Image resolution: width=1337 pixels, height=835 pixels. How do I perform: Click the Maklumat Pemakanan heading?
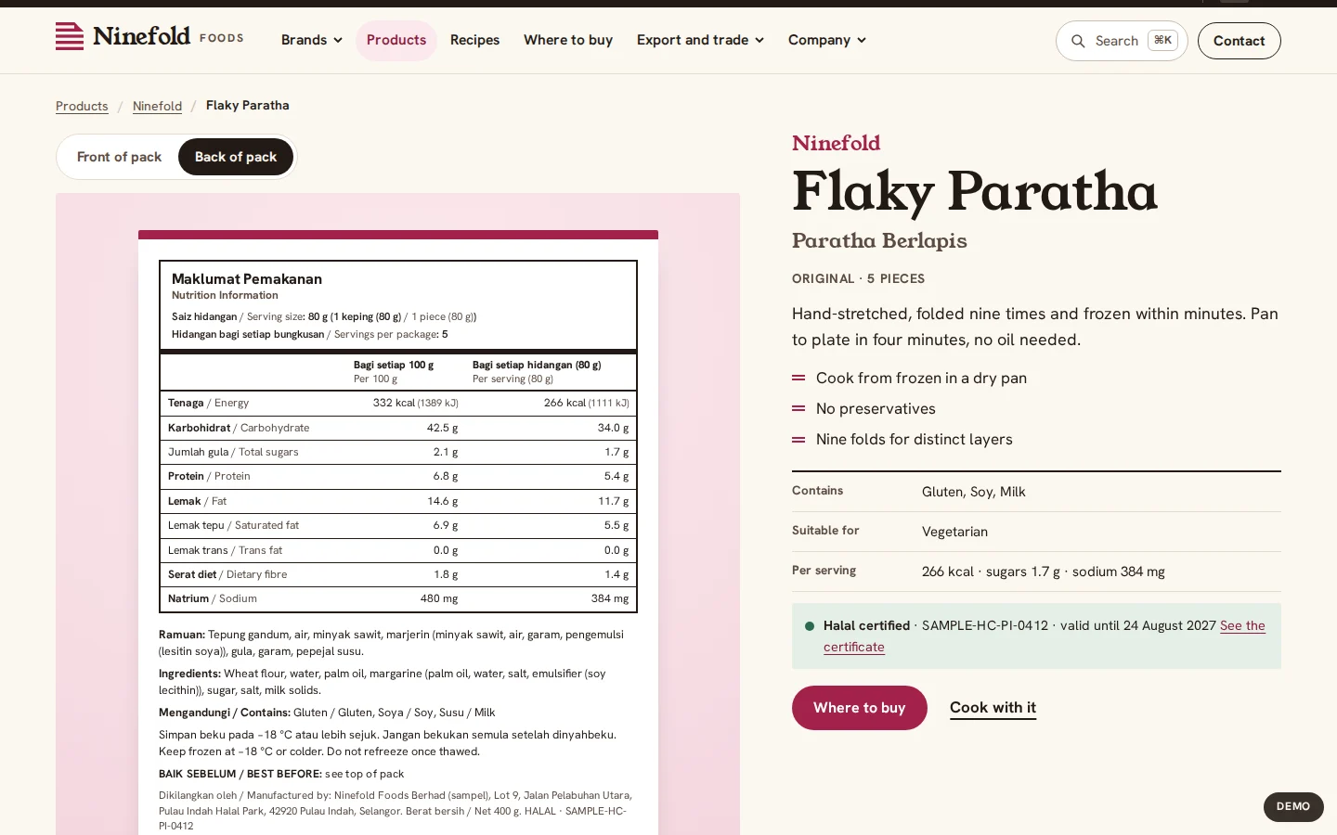(247, 278)
